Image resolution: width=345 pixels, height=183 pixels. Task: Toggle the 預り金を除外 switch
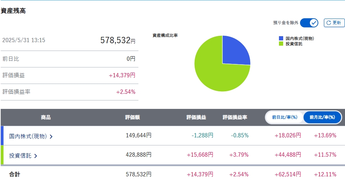309,23
